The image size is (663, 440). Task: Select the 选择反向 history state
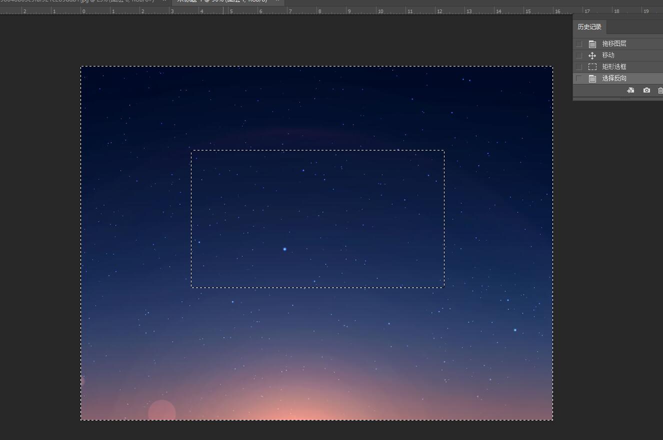coord(614,78)
